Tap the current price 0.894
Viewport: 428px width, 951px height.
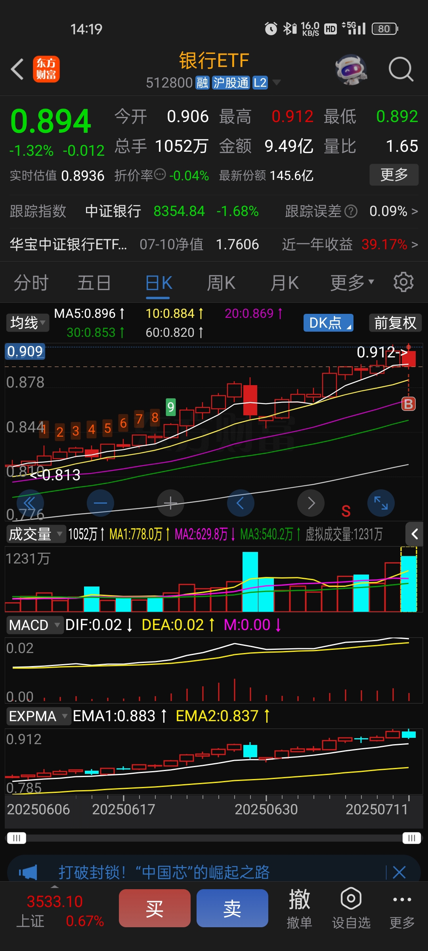click(x=51, y=121)
